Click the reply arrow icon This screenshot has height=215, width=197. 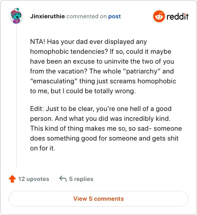click(63, 179)
